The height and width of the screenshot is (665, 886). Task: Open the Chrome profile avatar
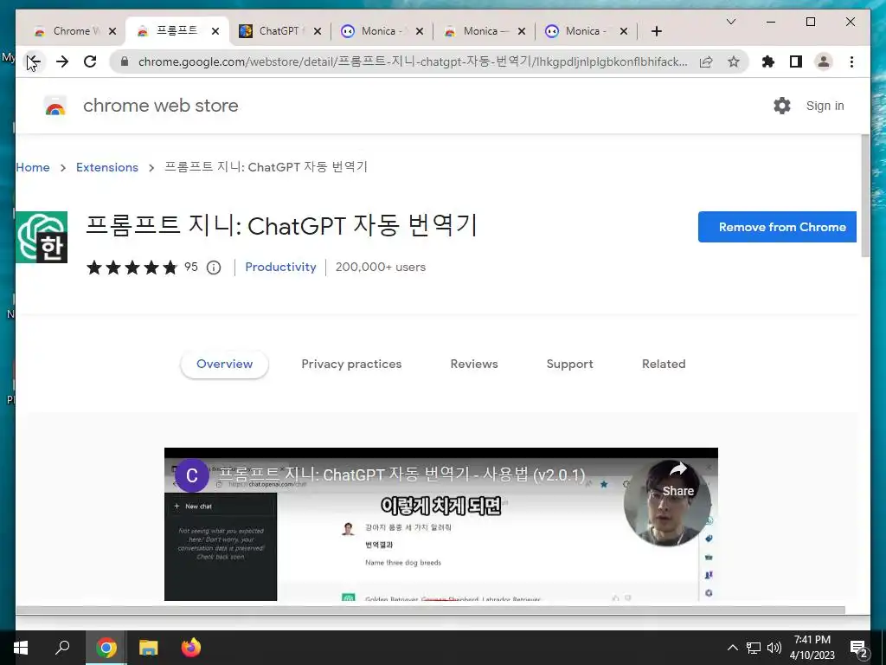[x=824, y=61]
